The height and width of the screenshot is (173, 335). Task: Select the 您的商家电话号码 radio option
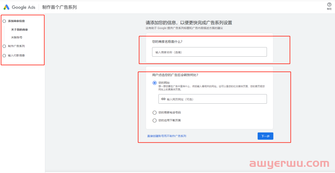click(154, 112)
